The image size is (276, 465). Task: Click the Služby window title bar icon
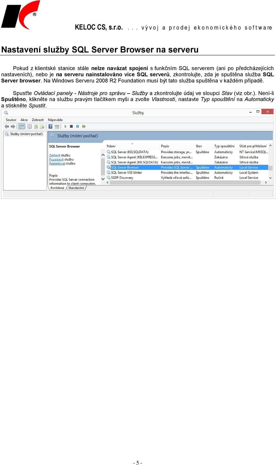click(x=6, y=113)
